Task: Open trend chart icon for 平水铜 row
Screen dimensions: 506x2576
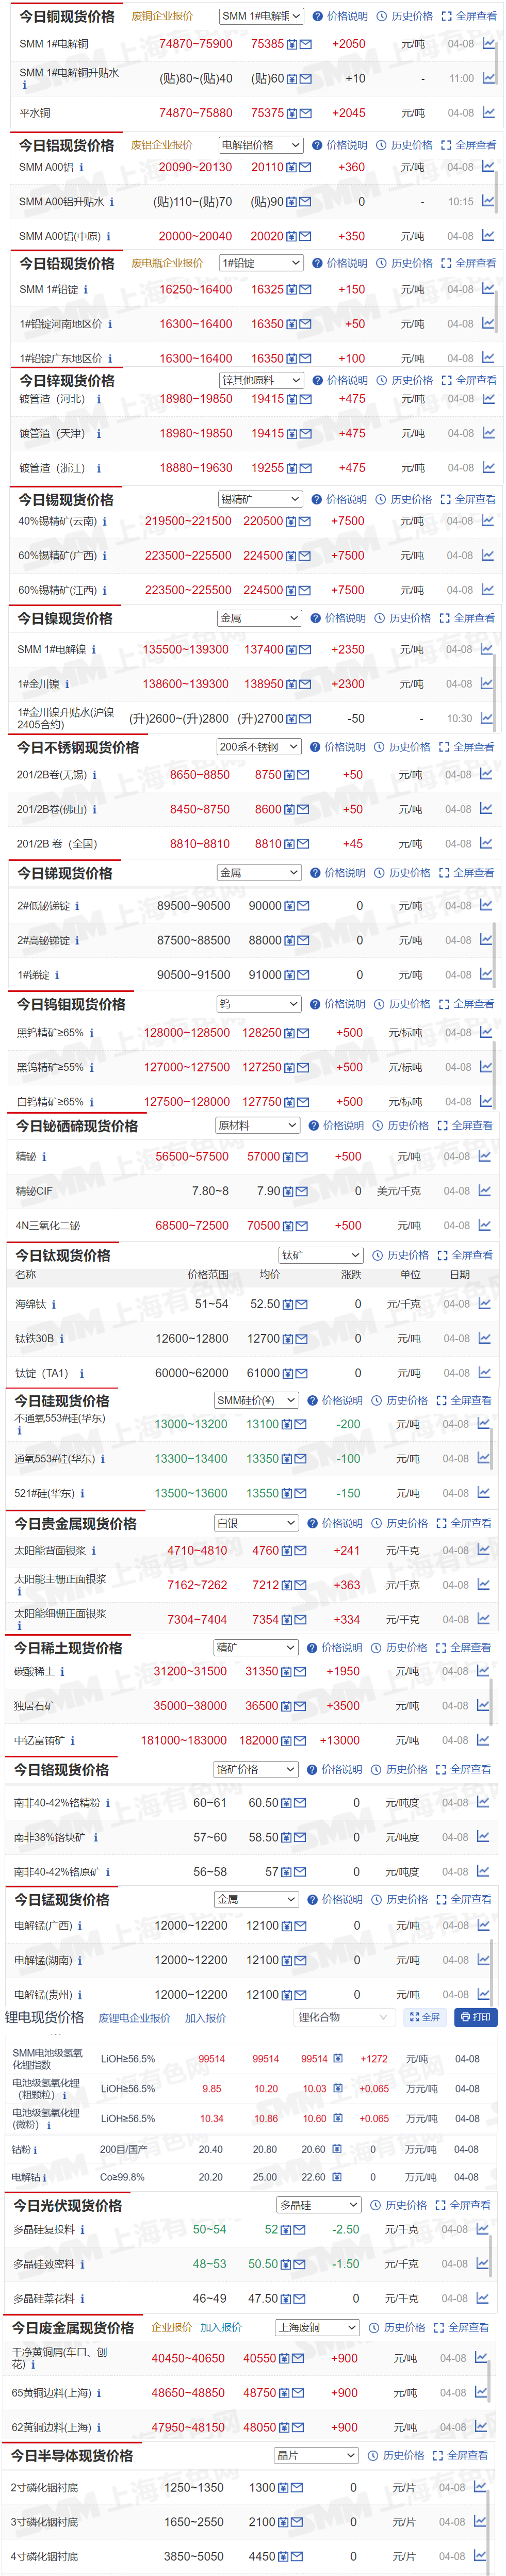Action: (488, 113)
